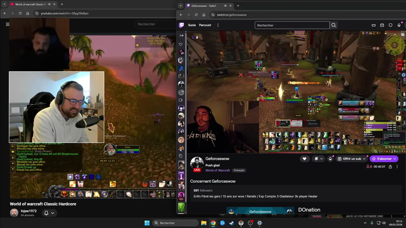Reload the YouTube page
Screen dimensions: 406x228
(x=20, y=13)
